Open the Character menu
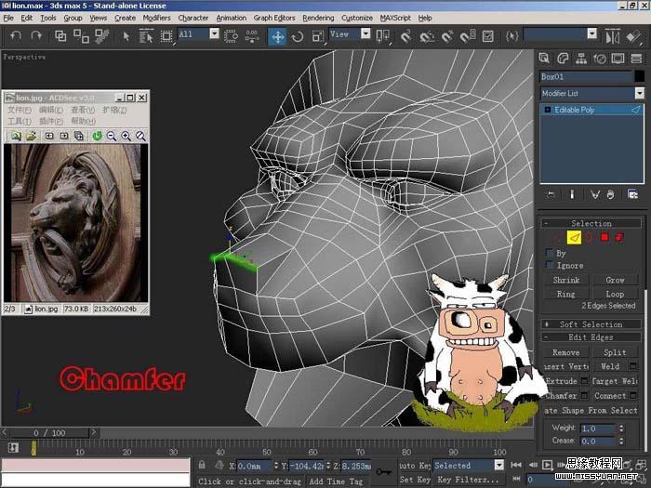The width and height of the screenshot is (651, 488). coord(193,18)
